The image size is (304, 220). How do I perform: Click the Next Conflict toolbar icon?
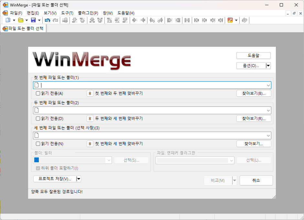point(92,20)
